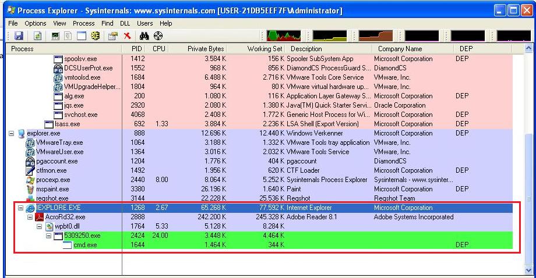Sort by the Description column header
The height and width of the screenshot is (278, 536).
click(x=329, y=49)
